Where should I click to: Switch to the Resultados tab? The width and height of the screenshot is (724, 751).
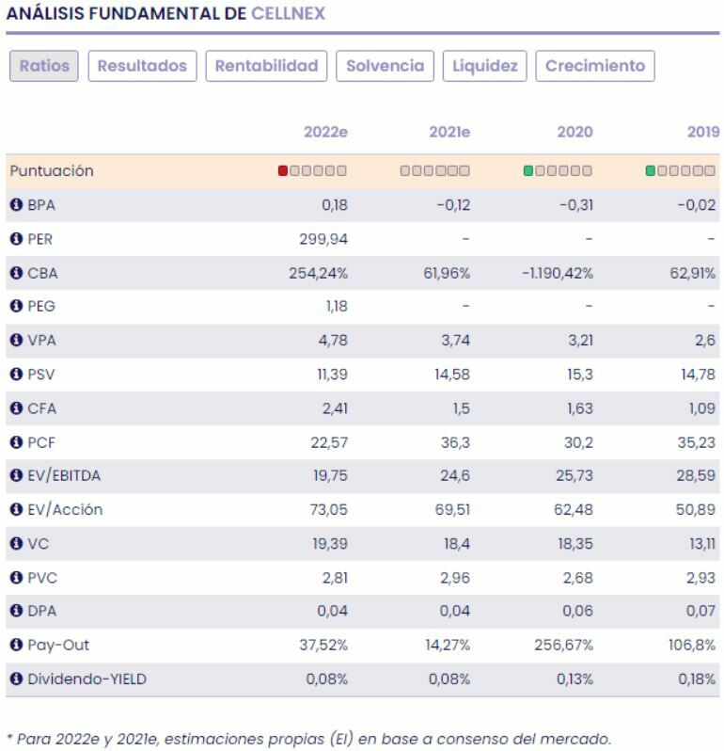point(142,67)
